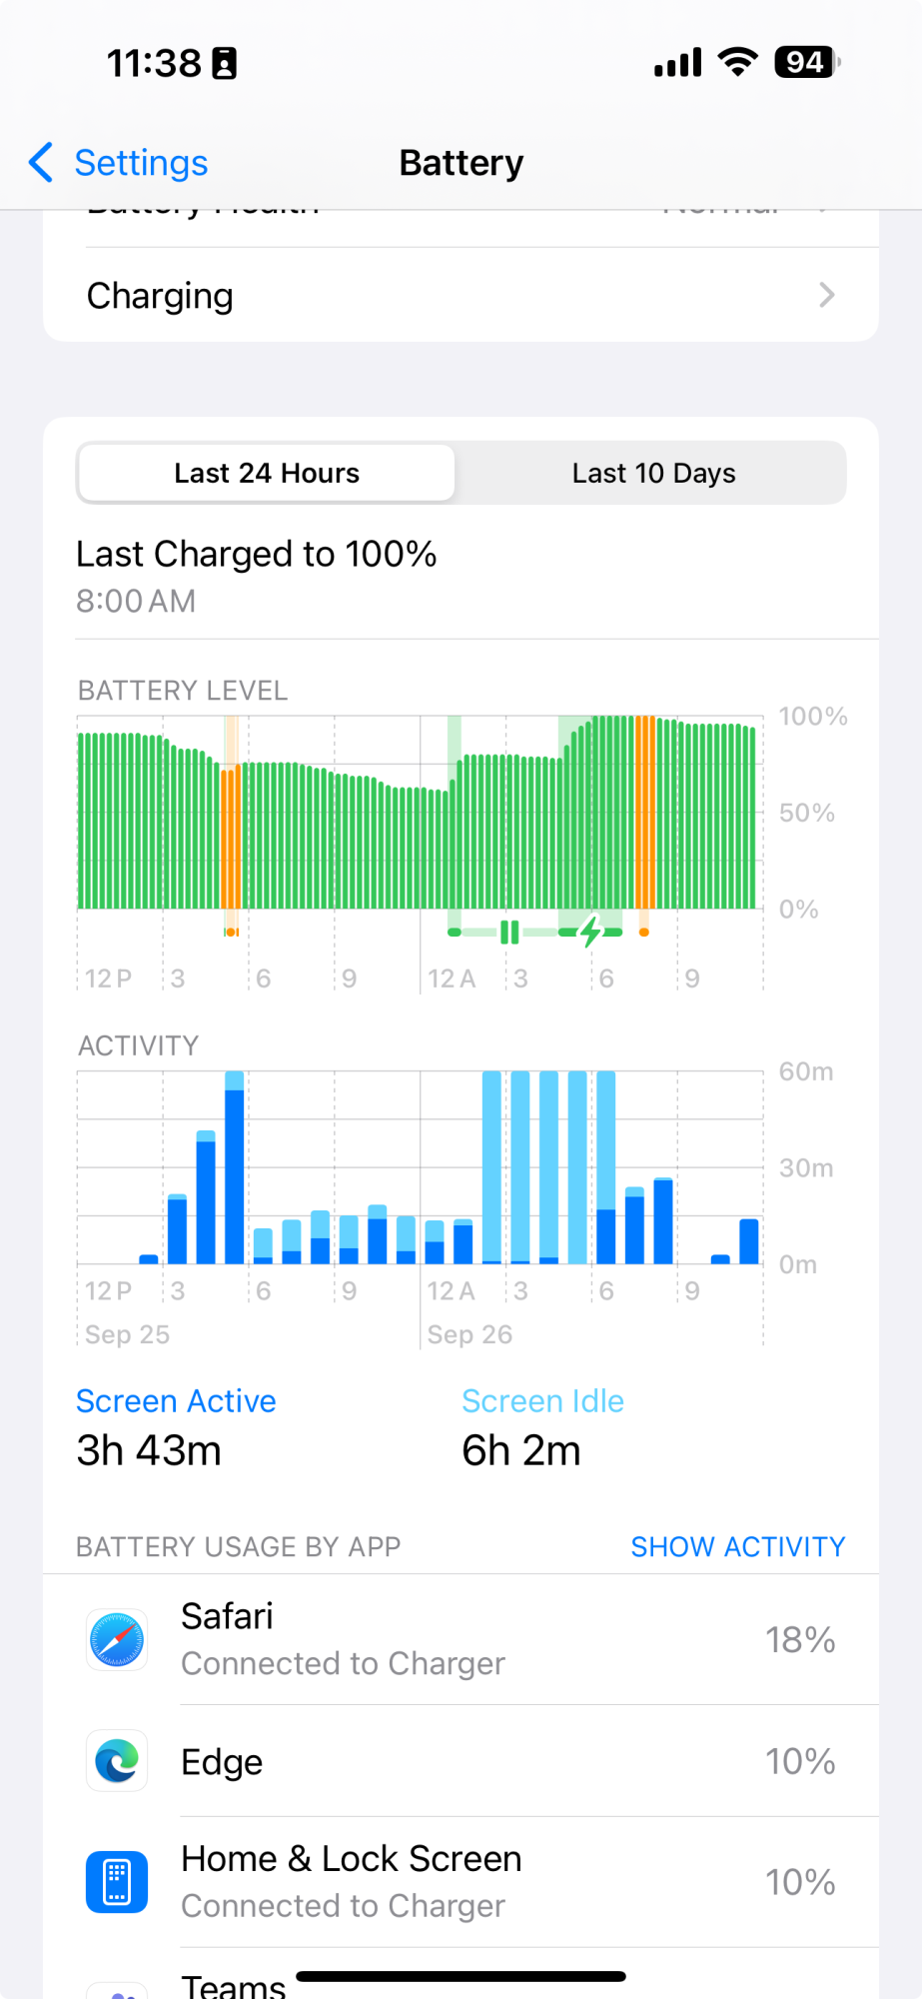Tap the green charging bolt icon
922x1999 pixels.
coord(590,932)
